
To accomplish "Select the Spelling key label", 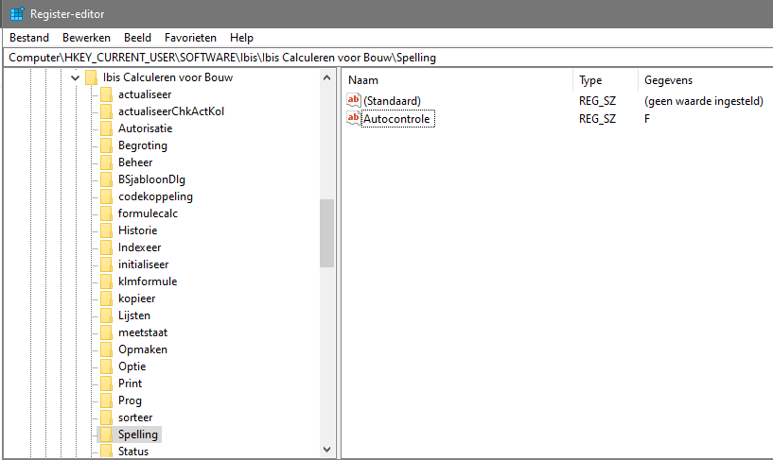I will coord(138,434).
